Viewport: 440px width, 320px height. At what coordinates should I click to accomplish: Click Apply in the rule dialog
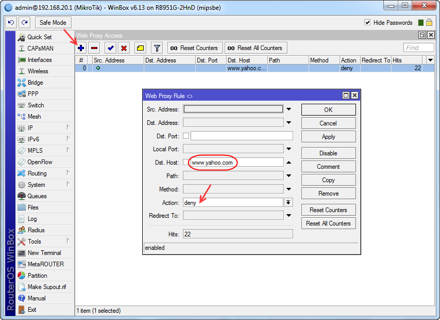pos(328,137)
